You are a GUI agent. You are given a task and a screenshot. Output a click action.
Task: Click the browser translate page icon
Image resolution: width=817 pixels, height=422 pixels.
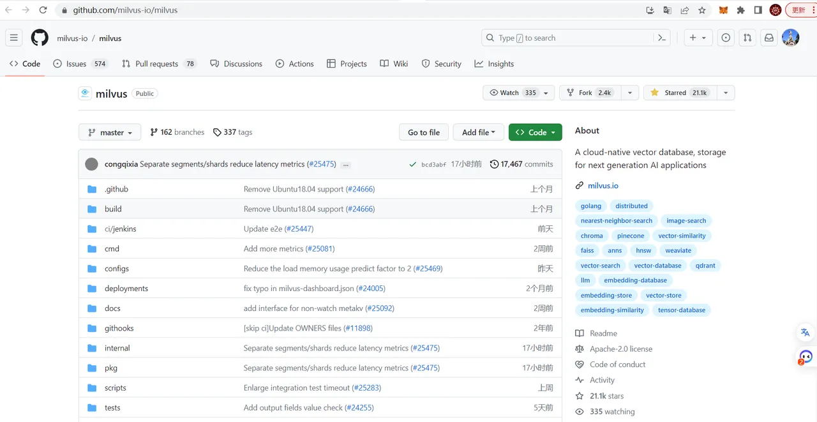[668, 10]
